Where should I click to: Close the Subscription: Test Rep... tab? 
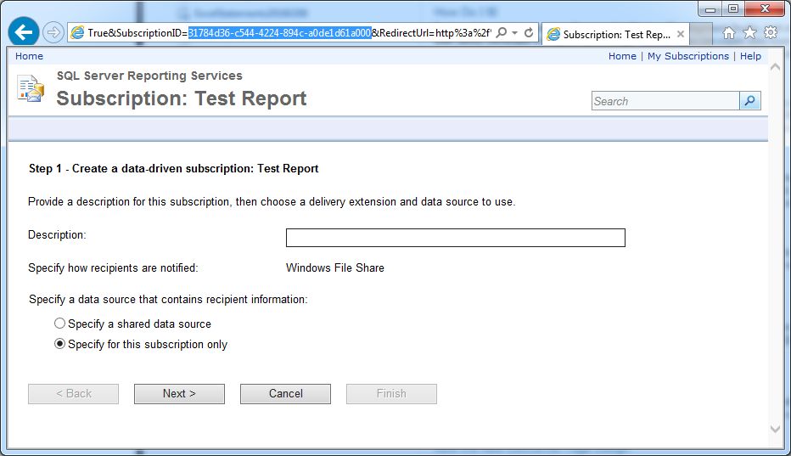tap(681, 34)
